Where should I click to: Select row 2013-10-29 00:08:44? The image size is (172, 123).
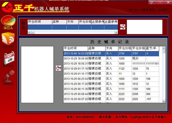click(x=111, y=94)
